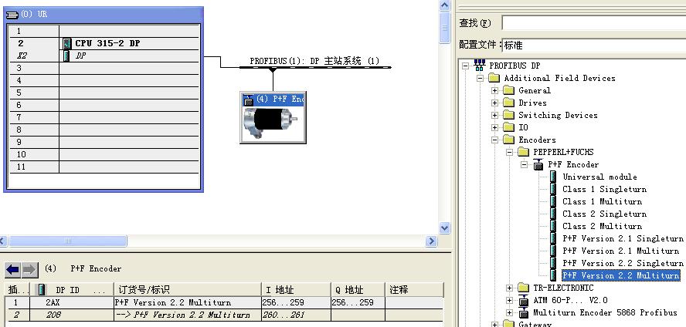
Task: Click the Multiturn Encoder 5868 device icon
Action: 523,312
